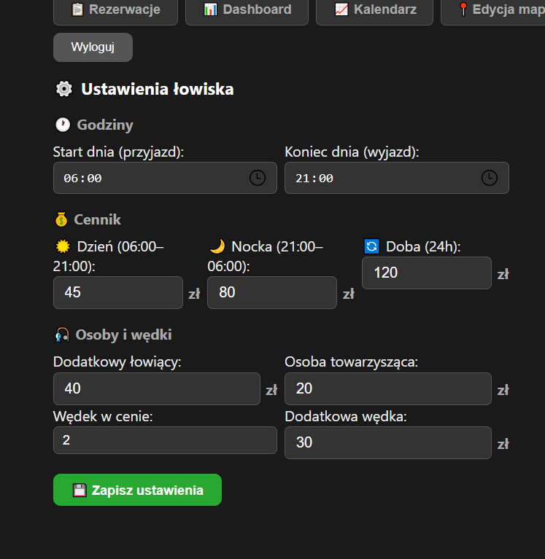The height and width of the screenshot is (559, 545).
Task: Click the bar chart icon on Dashboard tab
Action: pos(210,9)
